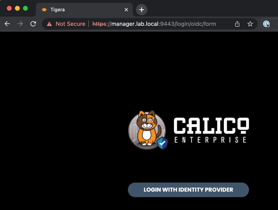Open the share page icon
Viewport: 278px width, 210px height.
[237, 24]
